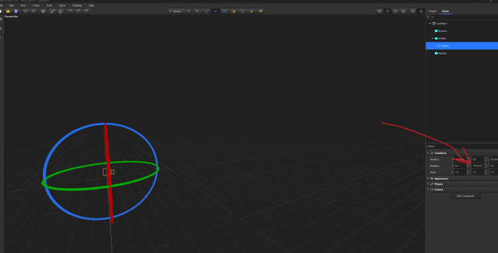Screen dimensions: 498x253
Task: Select the green-arrow transform gizmo icon
Action: (78, 11)
